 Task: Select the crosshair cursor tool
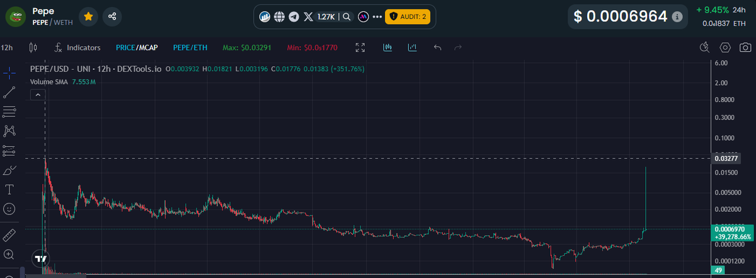(9, 72)
